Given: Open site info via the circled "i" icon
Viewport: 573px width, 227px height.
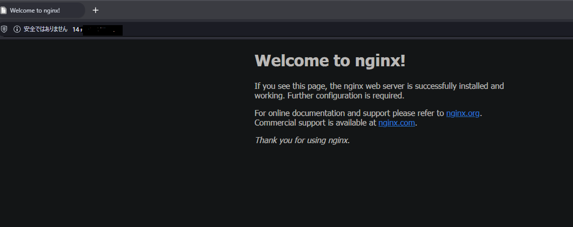Looking at the screenshot, I should pyautogui.click(x=17, y=30).
